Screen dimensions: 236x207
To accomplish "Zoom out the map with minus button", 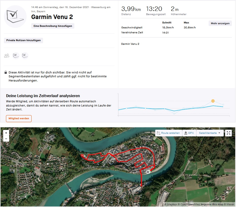I will coord(6,139).
